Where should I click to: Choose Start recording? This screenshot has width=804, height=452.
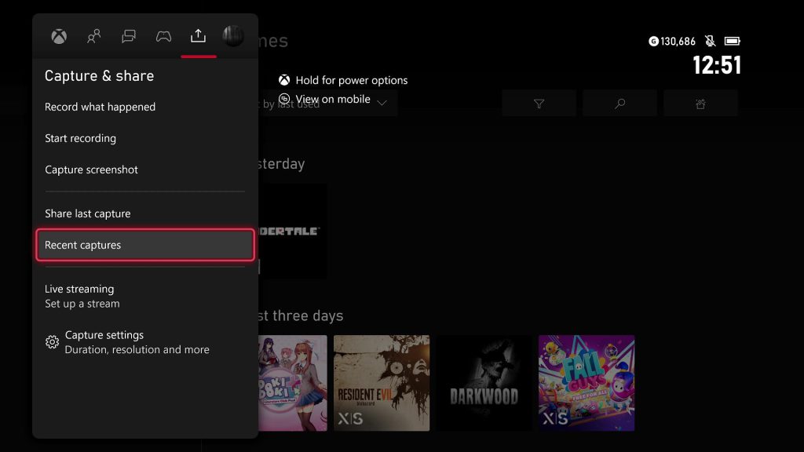coord(80,138)
